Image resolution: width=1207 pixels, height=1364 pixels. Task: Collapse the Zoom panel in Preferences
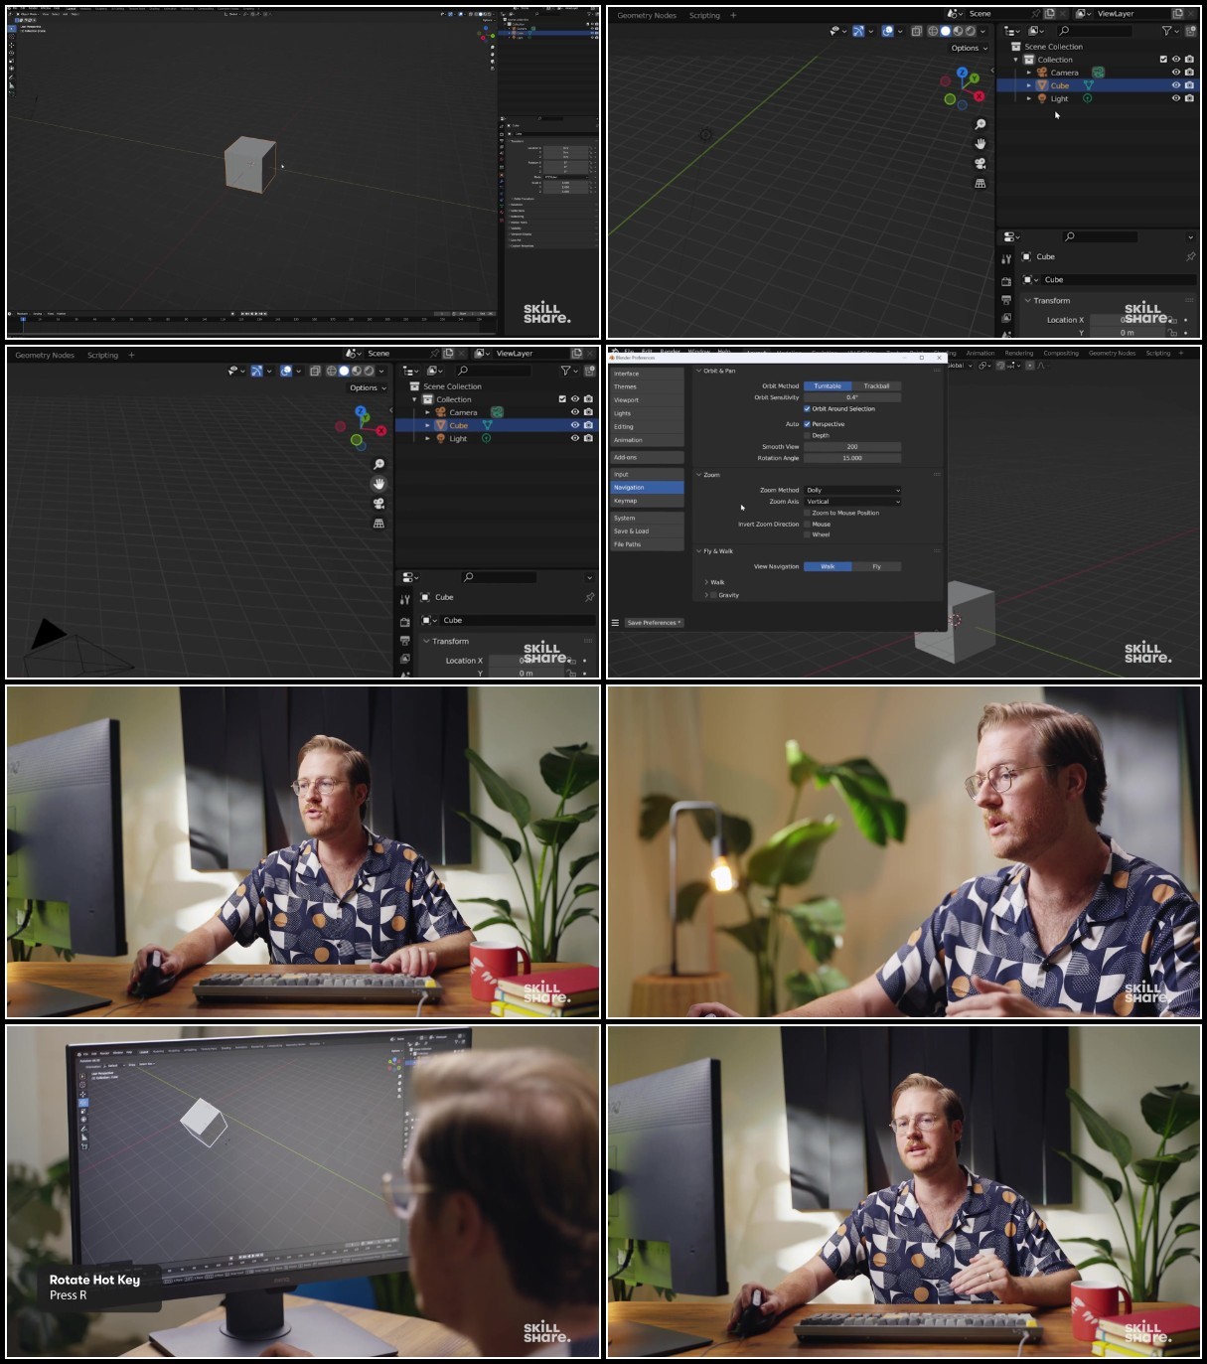pyautogui.click(x=699, y=475)
